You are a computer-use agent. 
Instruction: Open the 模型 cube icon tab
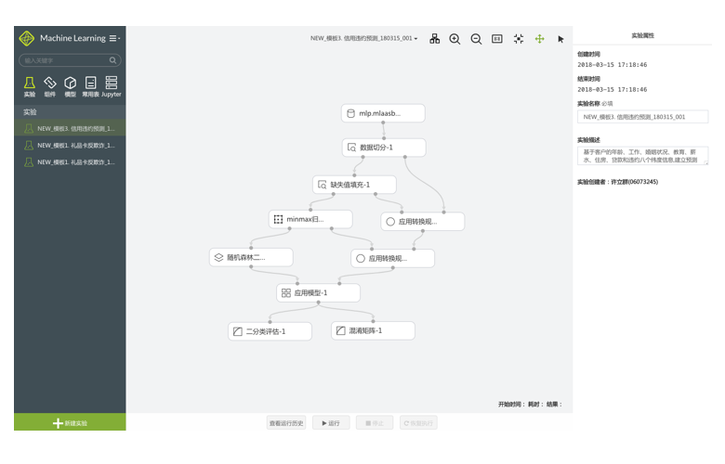71,87
